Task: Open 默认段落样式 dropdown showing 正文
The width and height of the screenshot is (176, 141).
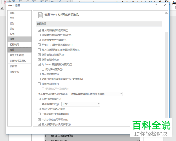Action: [81, 104]
